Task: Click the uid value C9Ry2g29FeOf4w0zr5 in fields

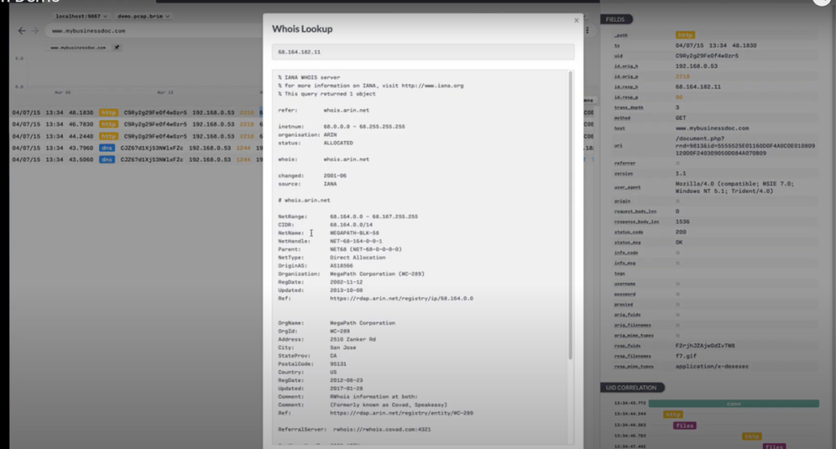Action: coord(707,56)
